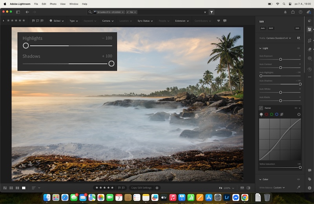Open the Photo menu
The image size is (314, 204).
pos(53,4)
